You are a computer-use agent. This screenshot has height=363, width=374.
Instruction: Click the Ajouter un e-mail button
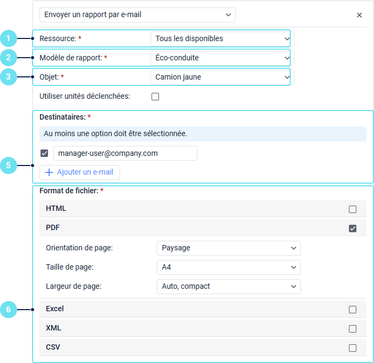click(x=79, y=172)
